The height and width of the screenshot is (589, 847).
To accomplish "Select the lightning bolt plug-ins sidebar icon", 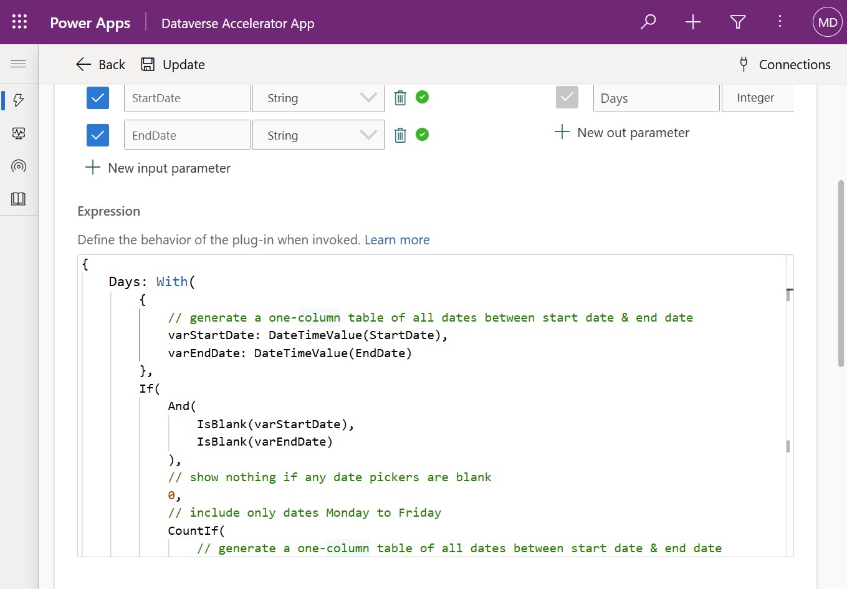I will [x=19, y=100].
